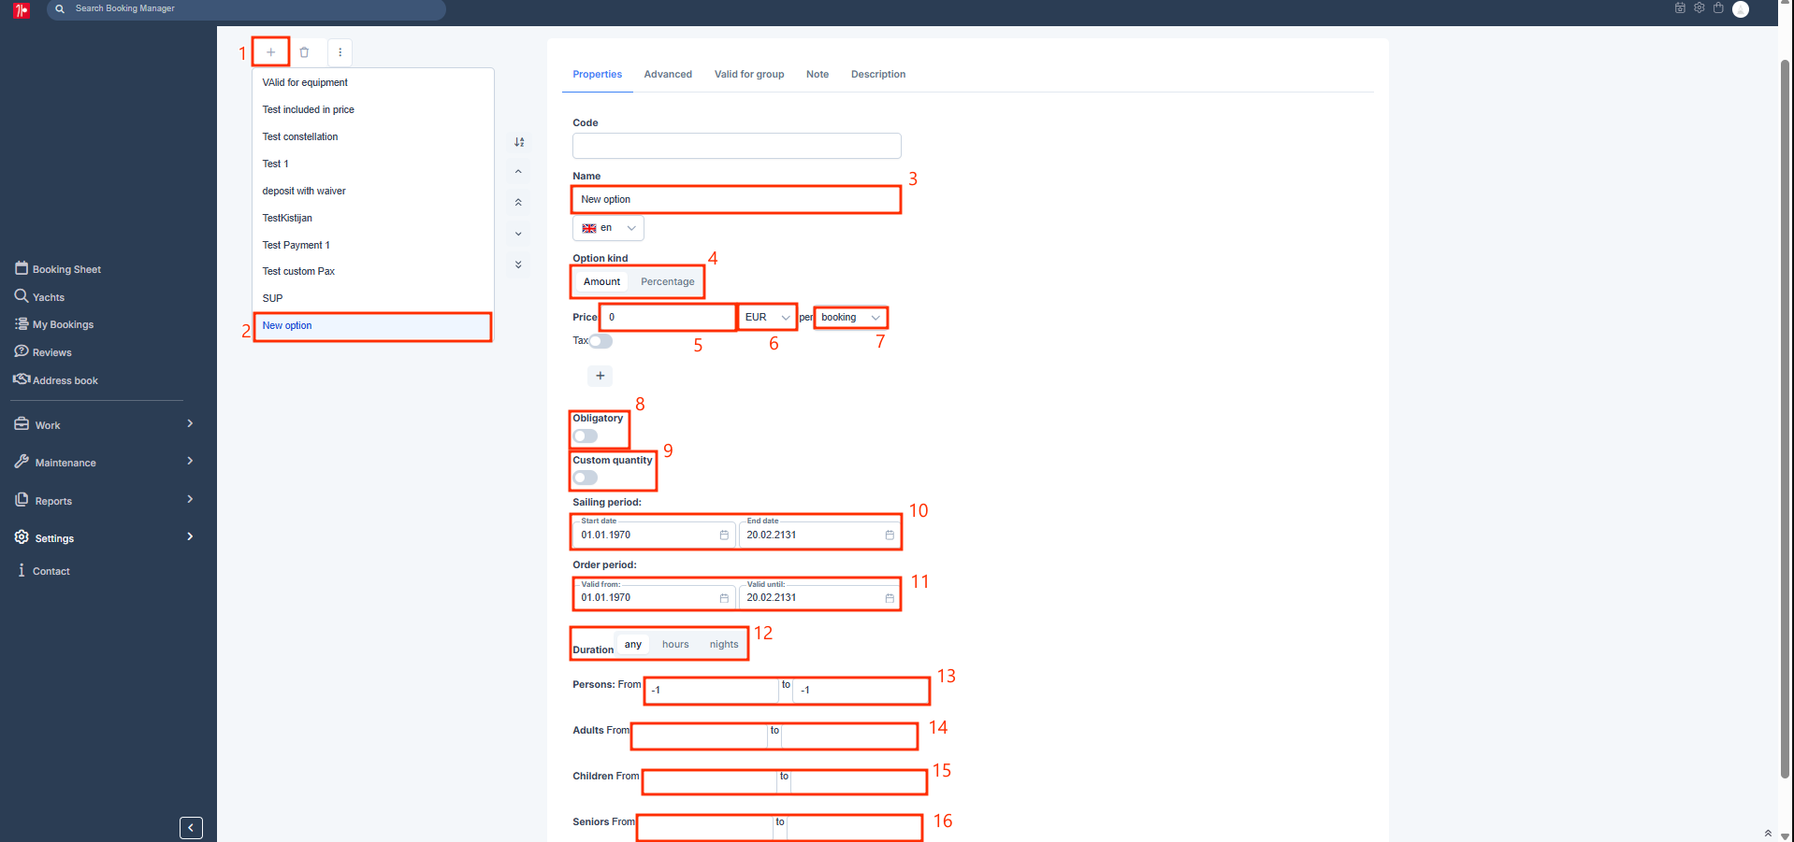This screenshot has width=1794, height=842.
Task: Set Duration to any
Action: 633,644
